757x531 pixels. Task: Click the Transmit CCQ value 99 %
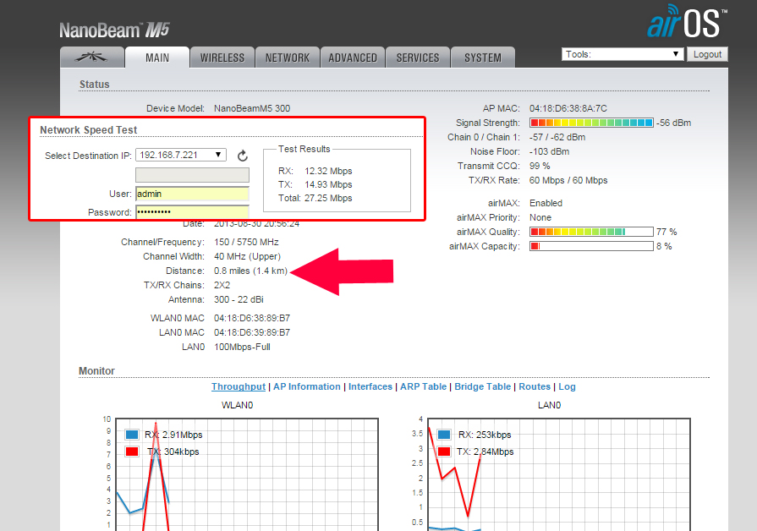(x=540, y=166)
